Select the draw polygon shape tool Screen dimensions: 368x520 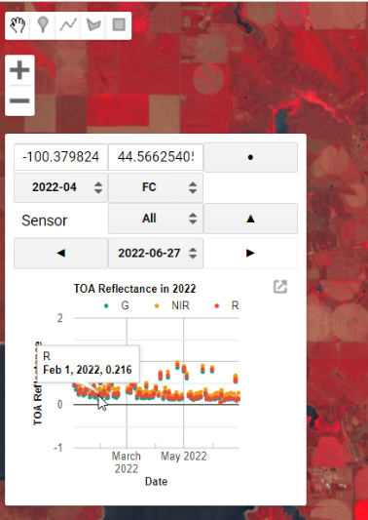pos(93,25)
